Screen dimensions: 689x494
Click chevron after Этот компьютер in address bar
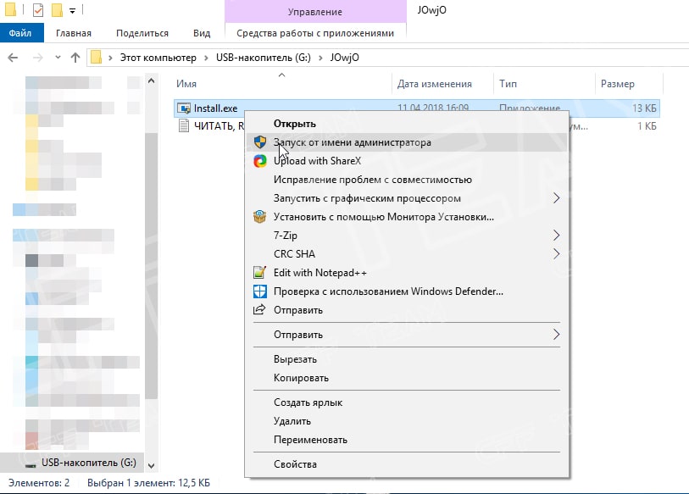point(206,58)
